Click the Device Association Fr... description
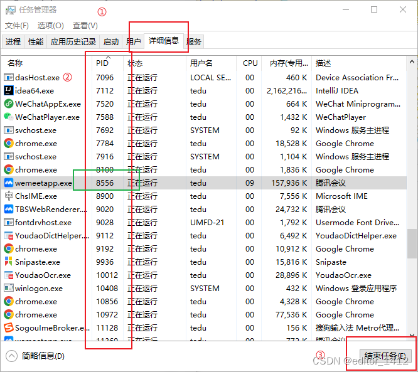The width and height of the screenshot is (418, 372). coord(357,78)
